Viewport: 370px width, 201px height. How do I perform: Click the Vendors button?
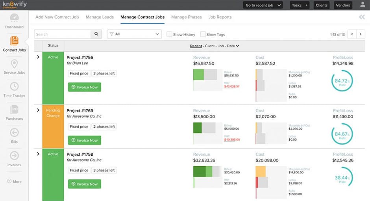coord(342,5)
